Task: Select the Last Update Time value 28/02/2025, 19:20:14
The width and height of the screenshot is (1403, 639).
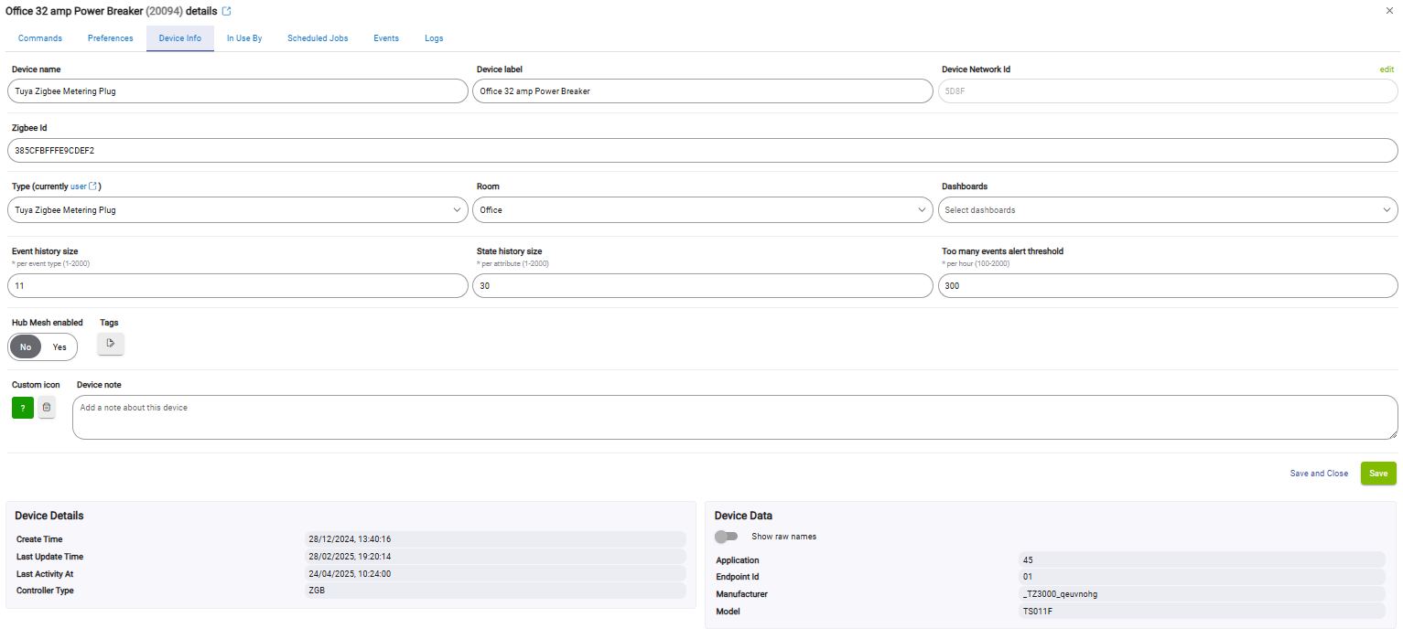Action: [495, 557]
